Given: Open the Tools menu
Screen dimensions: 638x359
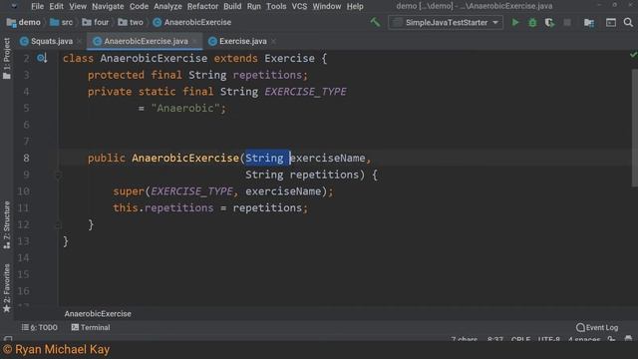Looking at the screenshot, I should pyautogui.click(x=276, y=6).
